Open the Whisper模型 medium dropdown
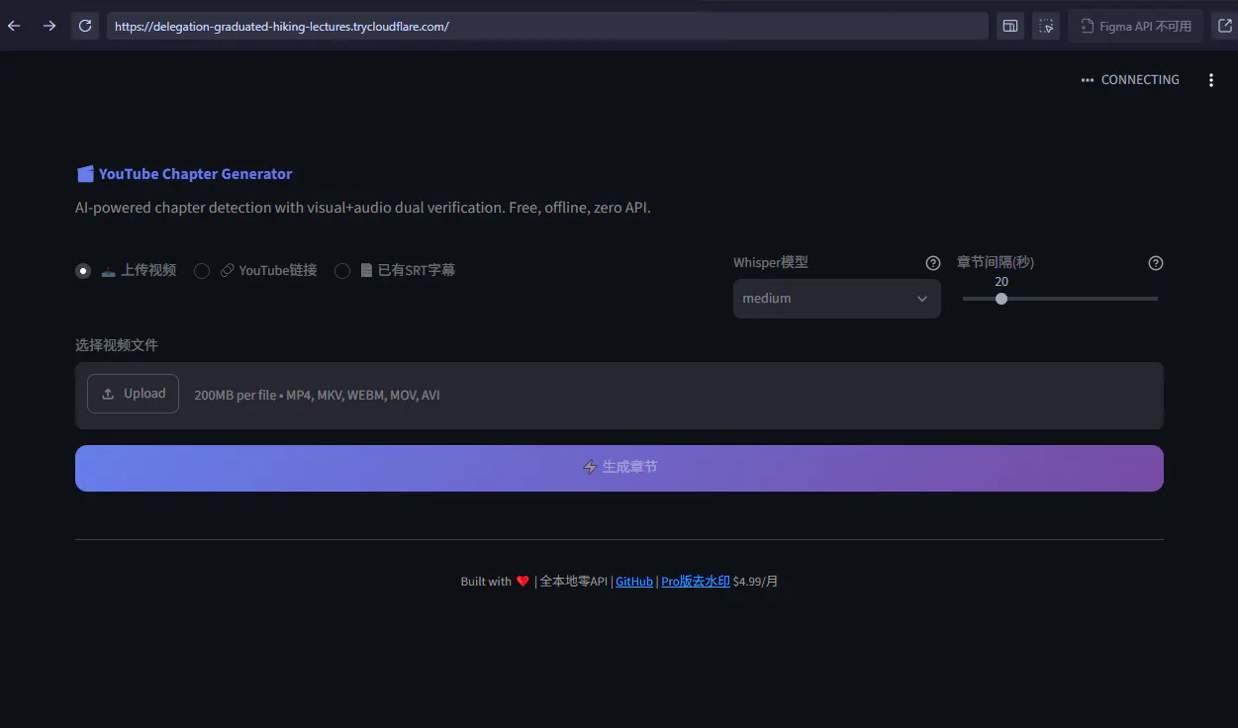1238x728 pixels. 836,299
